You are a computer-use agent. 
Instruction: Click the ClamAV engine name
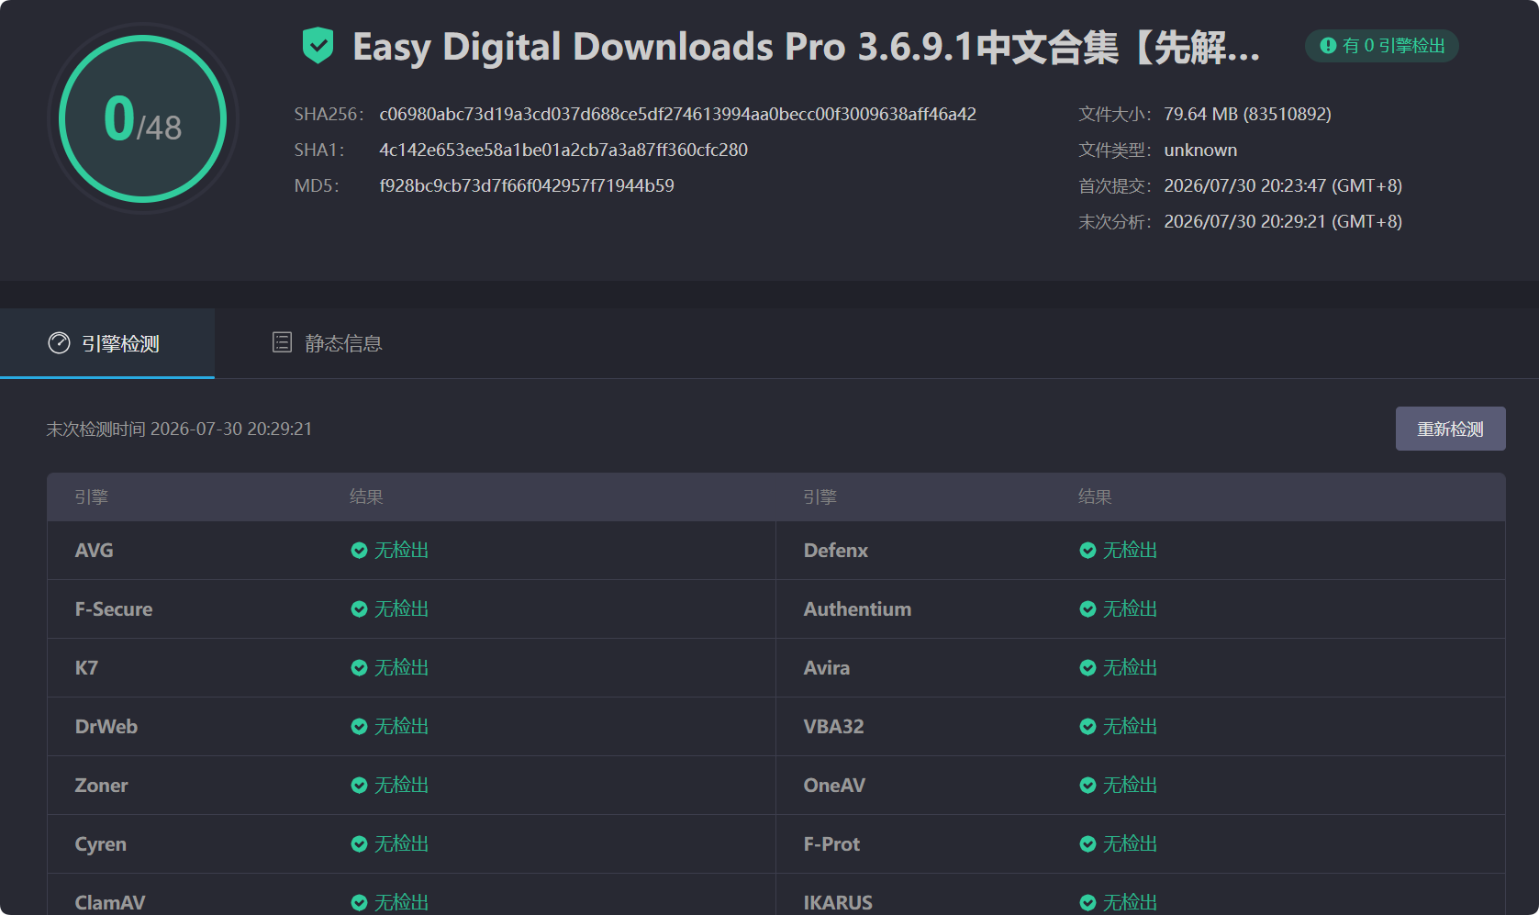(x=110, y=903)
